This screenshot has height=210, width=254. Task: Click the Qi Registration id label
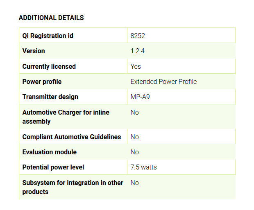click(x=48, y=36)
